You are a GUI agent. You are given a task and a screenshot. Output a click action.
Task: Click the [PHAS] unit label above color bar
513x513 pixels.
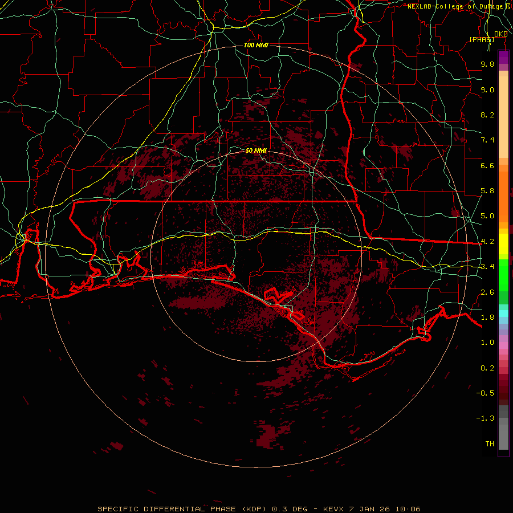tap(482, 39)
